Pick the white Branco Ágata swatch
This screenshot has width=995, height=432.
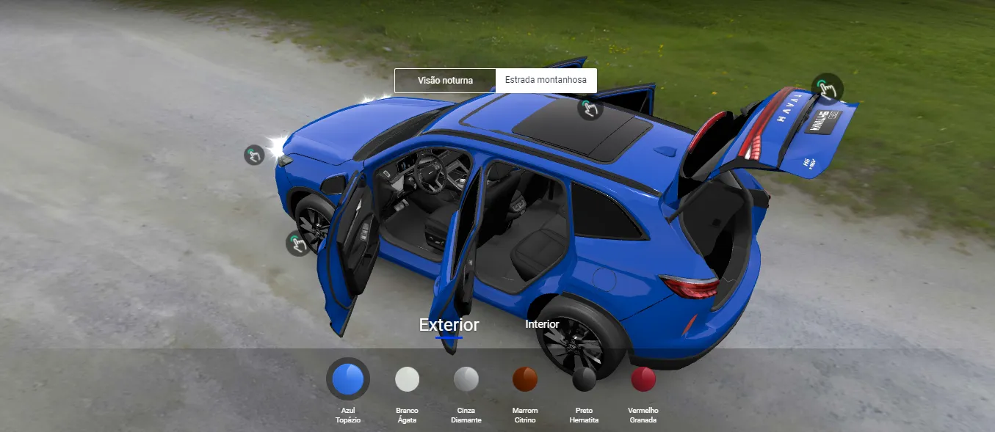coord(407,379)
